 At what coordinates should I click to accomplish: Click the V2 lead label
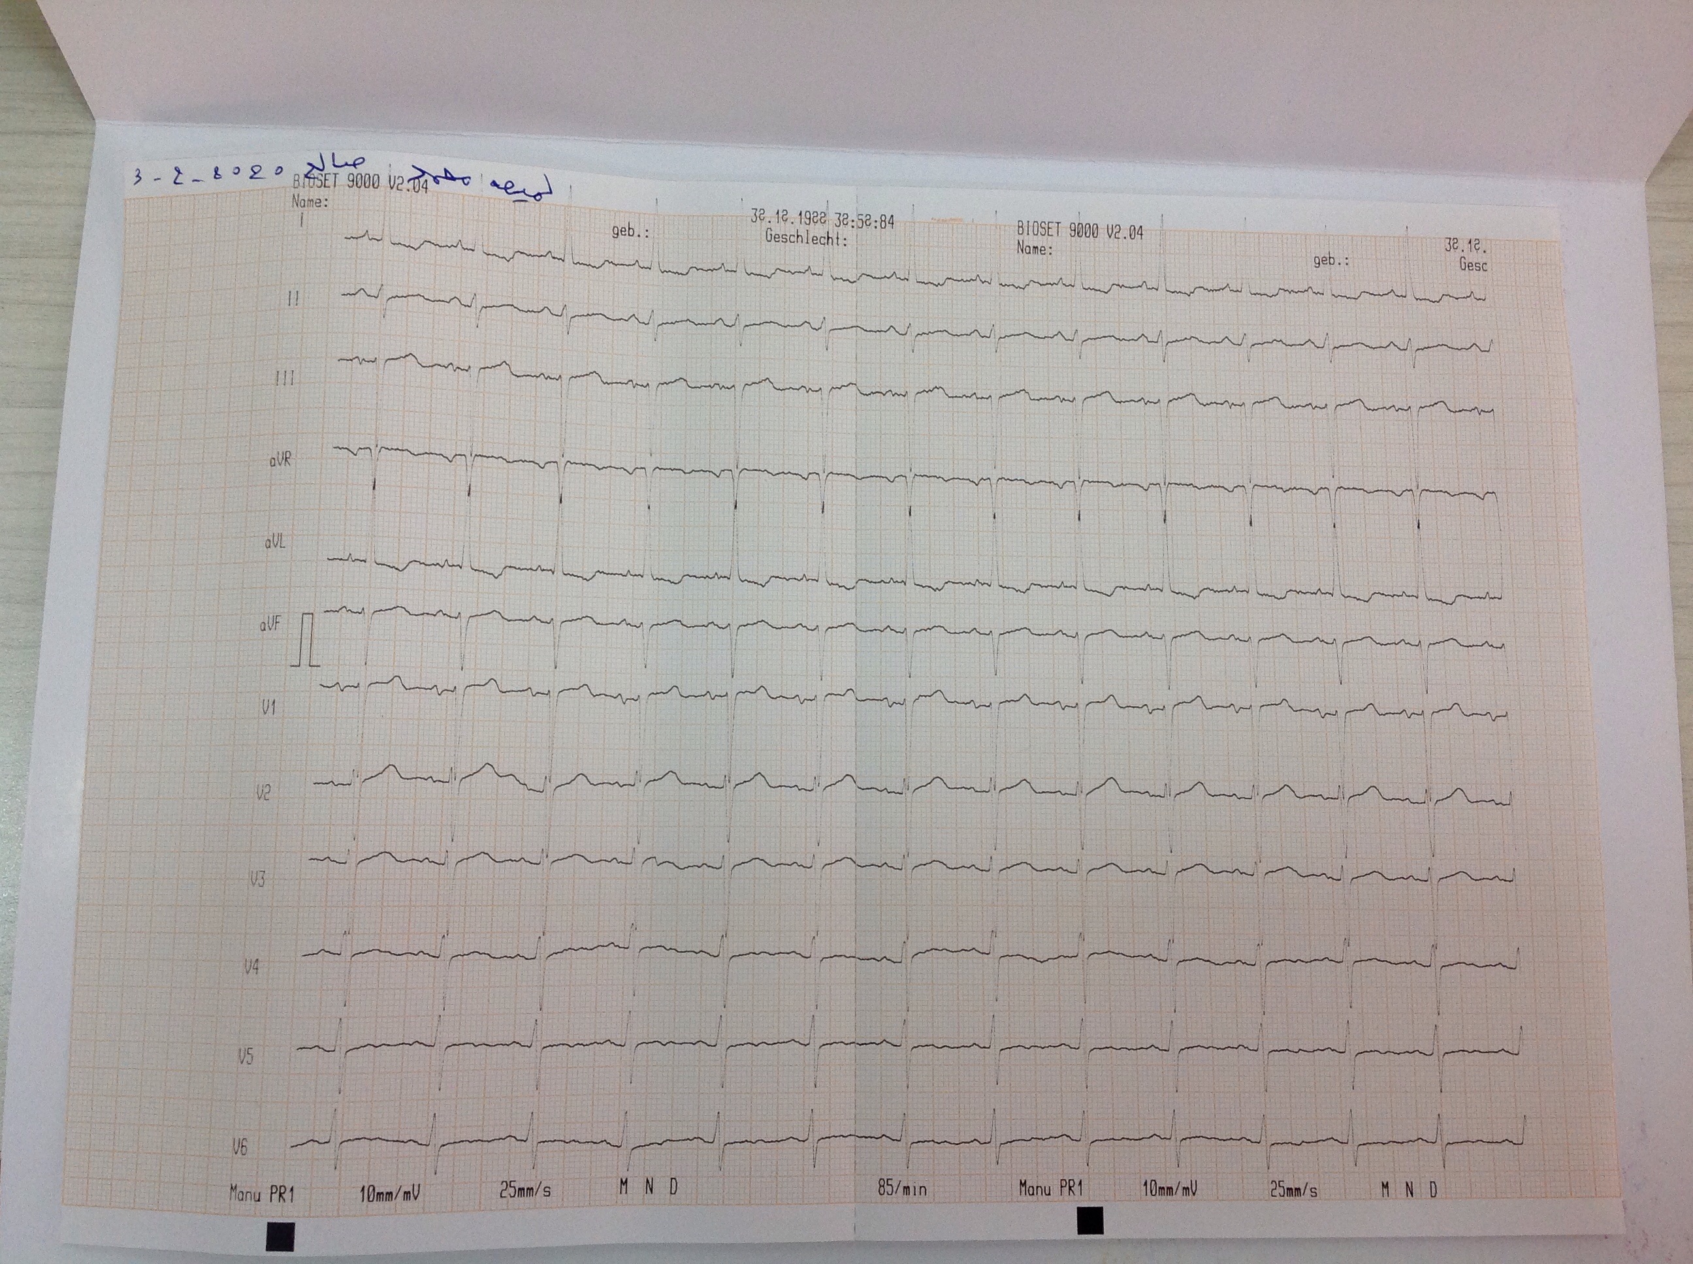click(x=263, y=793)
